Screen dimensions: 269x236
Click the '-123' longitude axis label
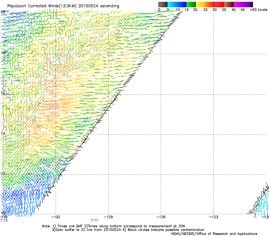click(213, 217)
